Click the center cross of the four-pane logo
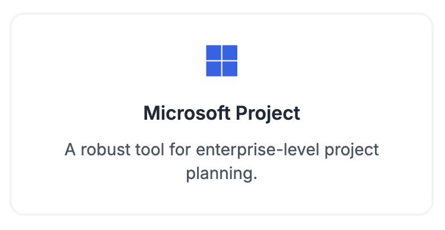445x230 pixels. pyautogui.click(x=222, y=60)
